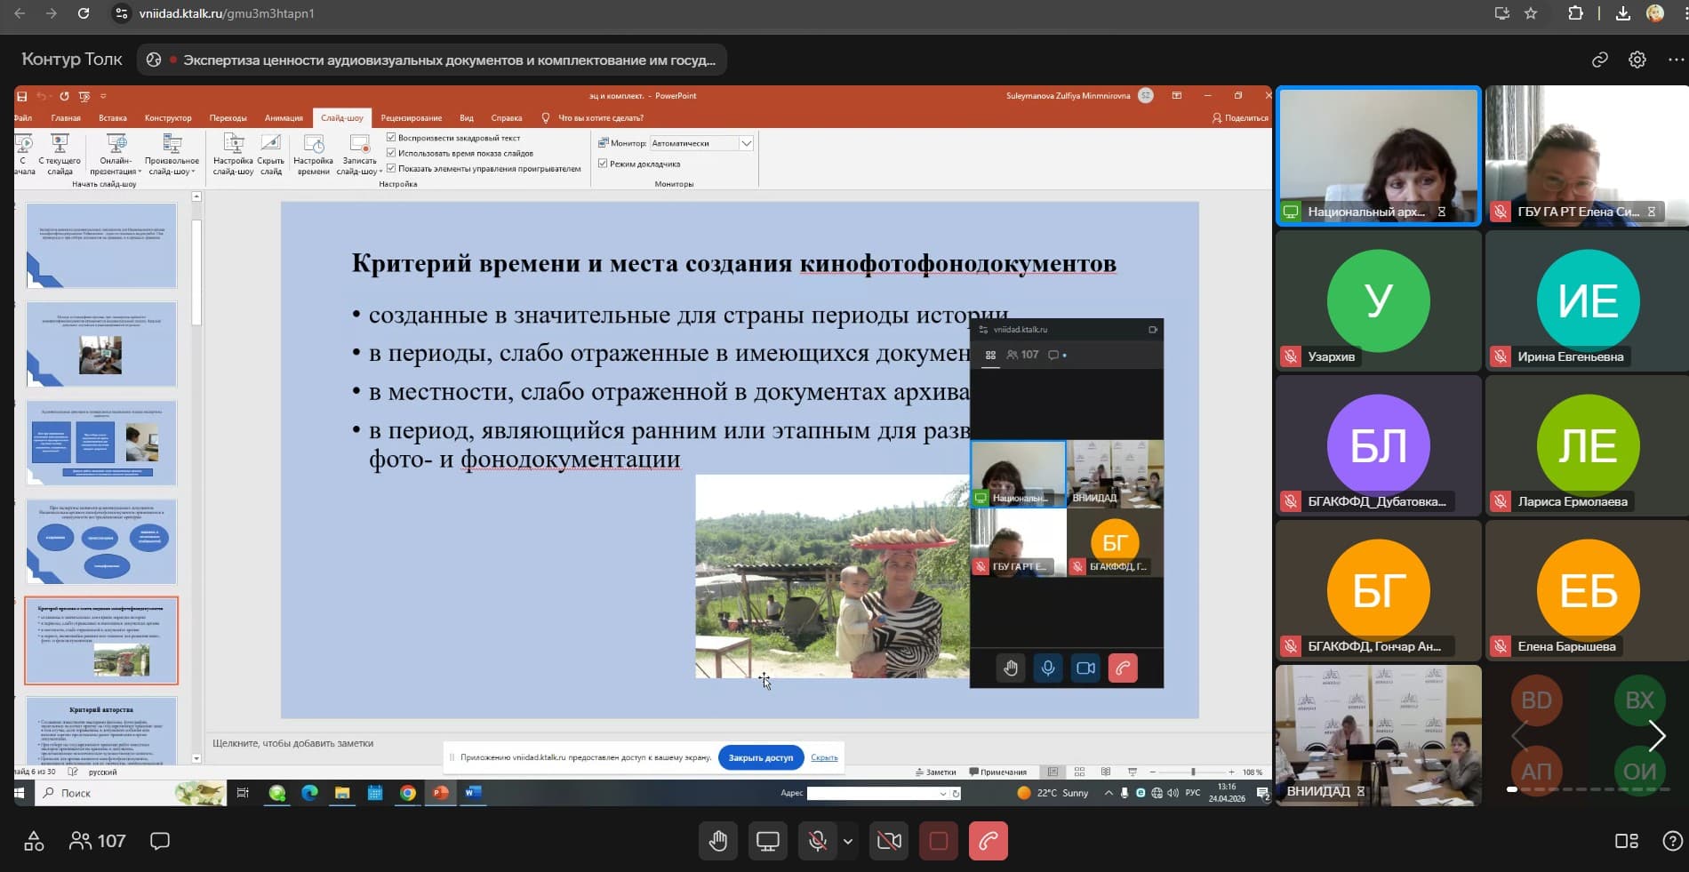The width and height of the screenshot is (1689, 872).
Task: Open the participants list showing 107
Action: 98,841
